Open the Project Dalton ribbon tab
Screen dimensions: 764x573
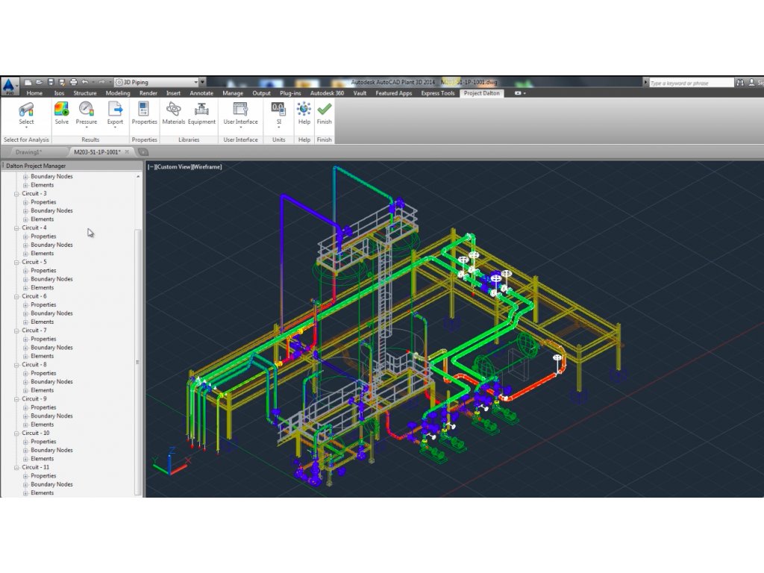pyautogui.click(x=481, y=93)
